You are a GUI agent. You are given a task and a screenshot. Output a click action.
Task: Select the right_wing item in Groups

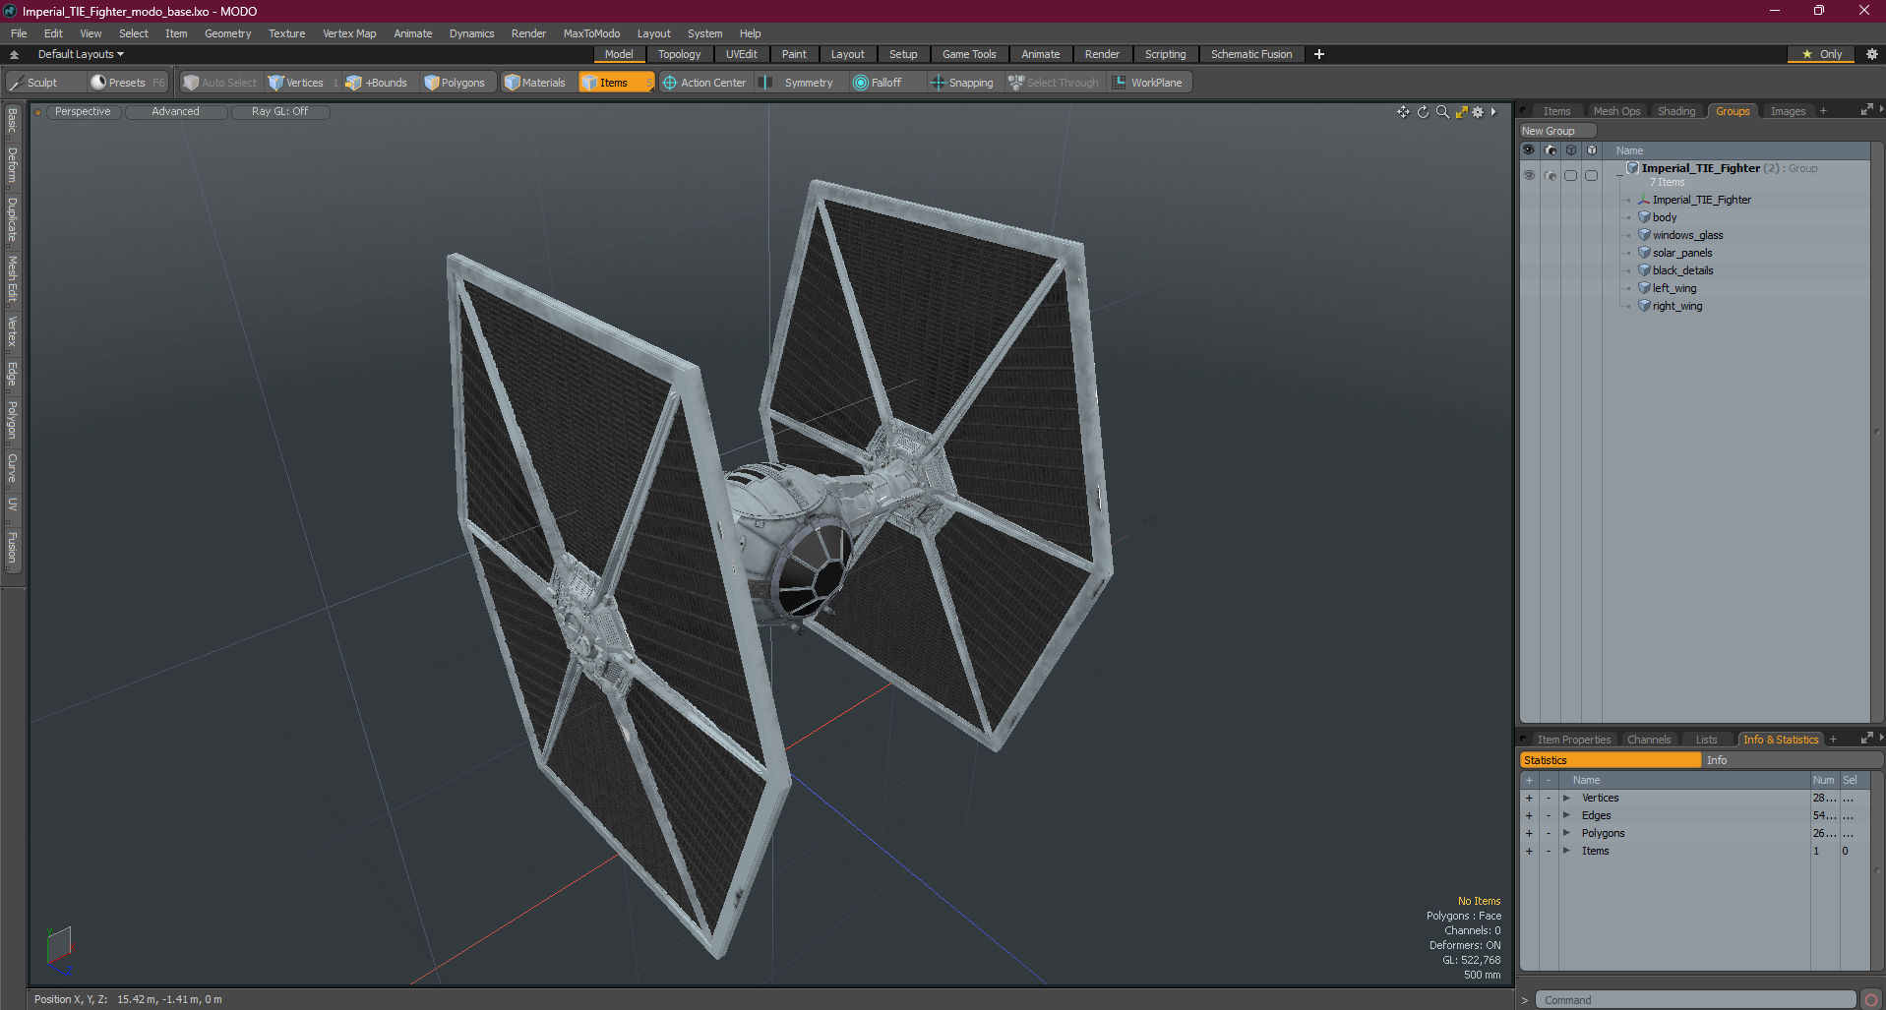[x=1676, y=306]
